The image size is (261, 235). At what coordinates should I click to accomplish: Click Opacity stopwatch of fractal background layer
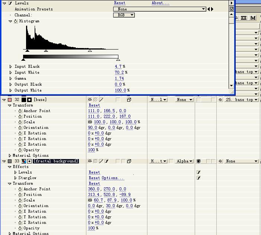[x=20, y=228]
